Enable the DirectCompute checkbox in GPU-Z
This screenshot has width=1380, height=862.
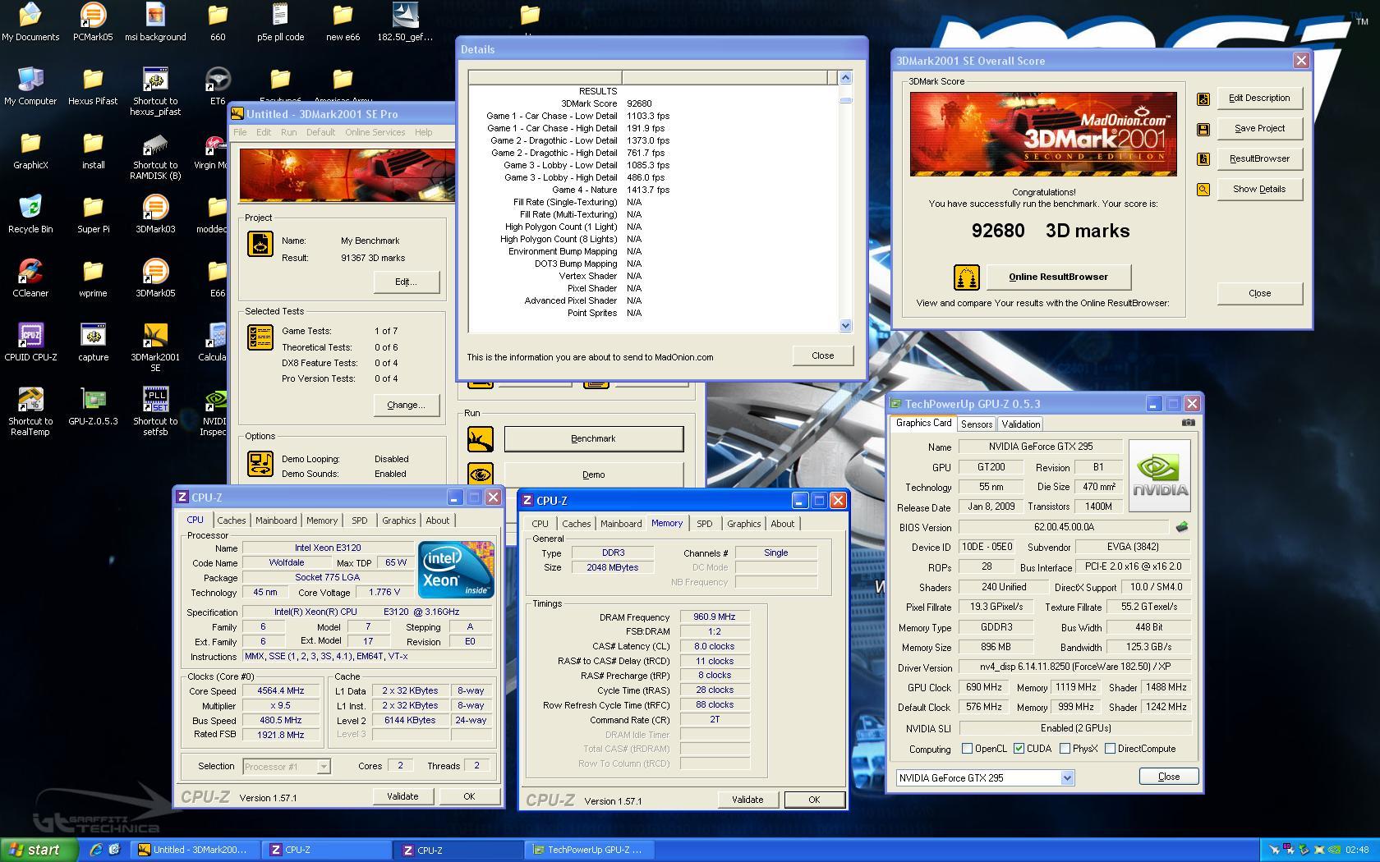(1110, 749)
